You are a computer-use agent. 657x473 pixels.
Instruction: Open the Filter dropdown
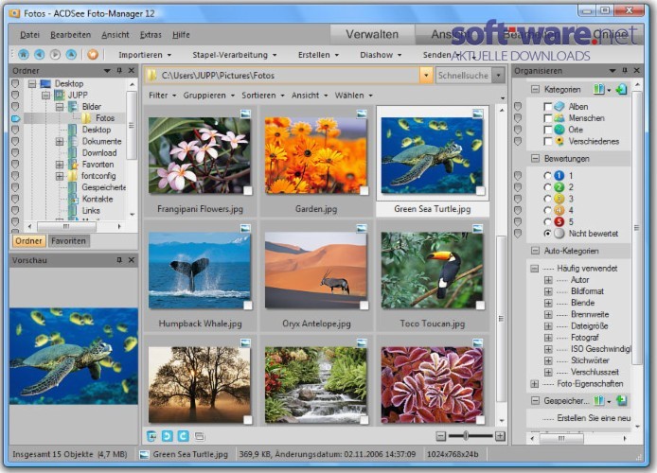162,96
